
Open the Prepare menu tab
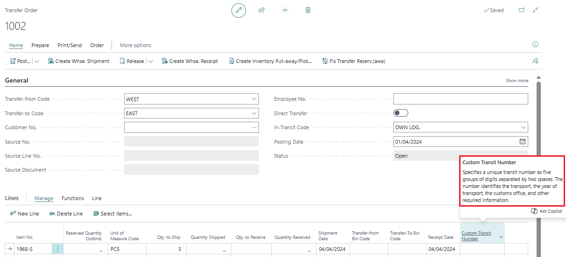click(40, 45)
